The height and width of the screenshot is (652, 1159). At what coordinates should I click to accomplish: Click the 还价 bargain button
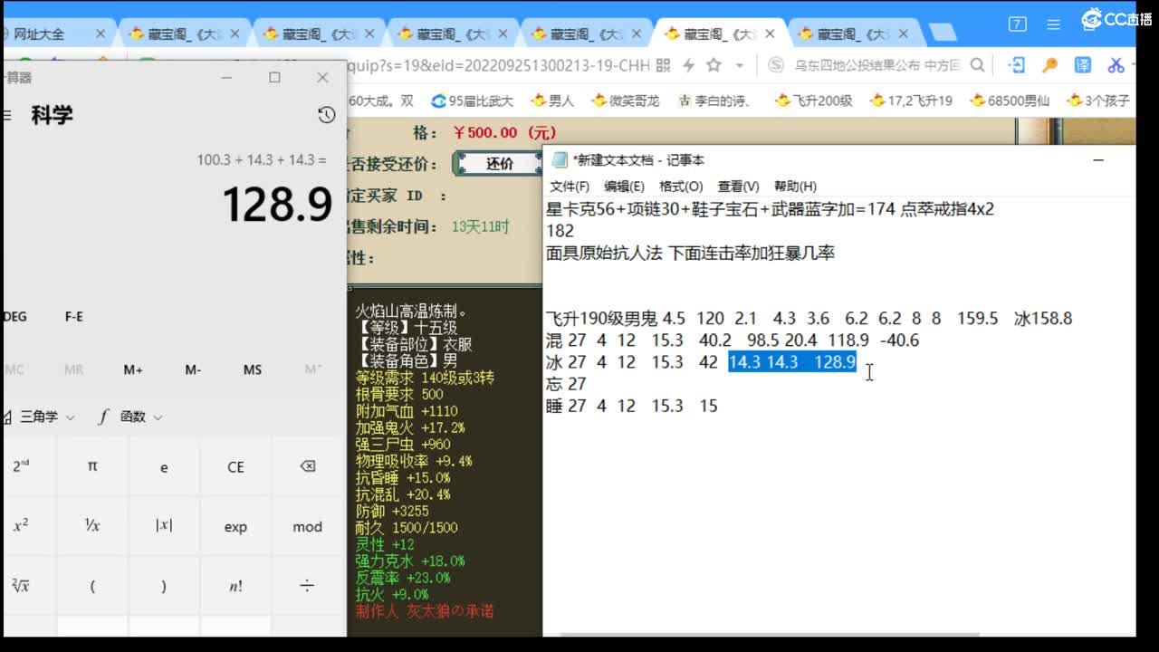(x=499, y=164)
